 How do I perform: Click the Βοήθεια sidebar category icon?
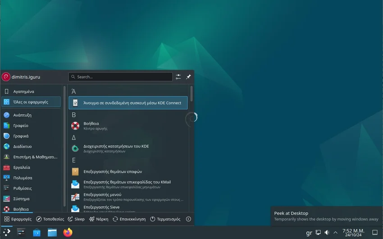click(7, 209)
